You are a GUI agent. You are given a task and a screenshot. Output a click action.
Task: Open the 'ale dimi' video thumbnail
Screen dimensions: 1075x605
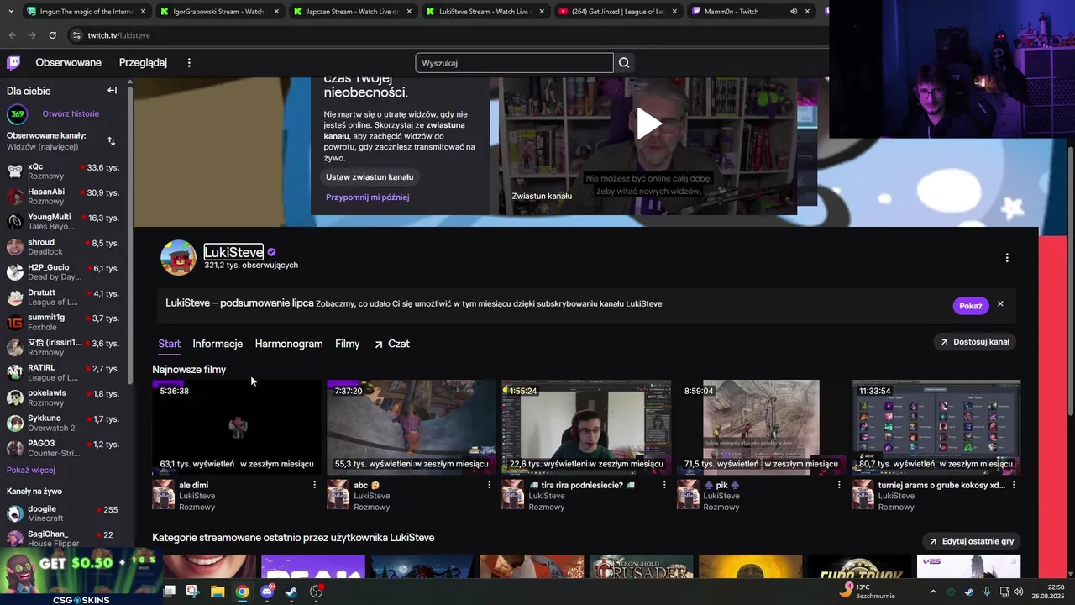pyautogui.click(x=237, y=427)
